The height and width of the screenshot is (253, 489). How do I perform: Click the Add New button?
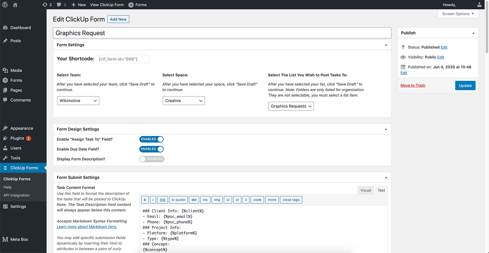pos(118,19)
